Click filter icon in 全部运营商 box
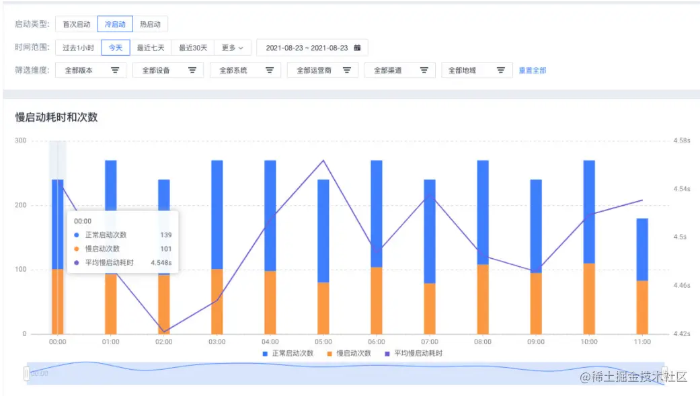The image size is (700, 396). click(x=347, y=70)
